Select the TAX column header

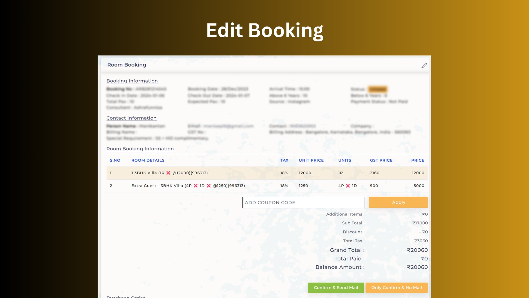click(x=284, y=160)
